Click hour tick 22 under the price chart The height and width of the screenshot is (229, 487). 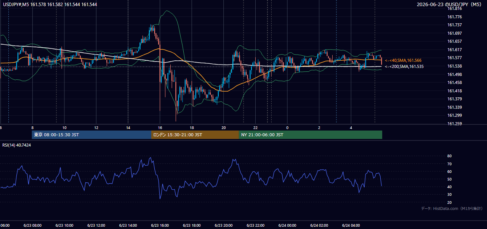255,127
